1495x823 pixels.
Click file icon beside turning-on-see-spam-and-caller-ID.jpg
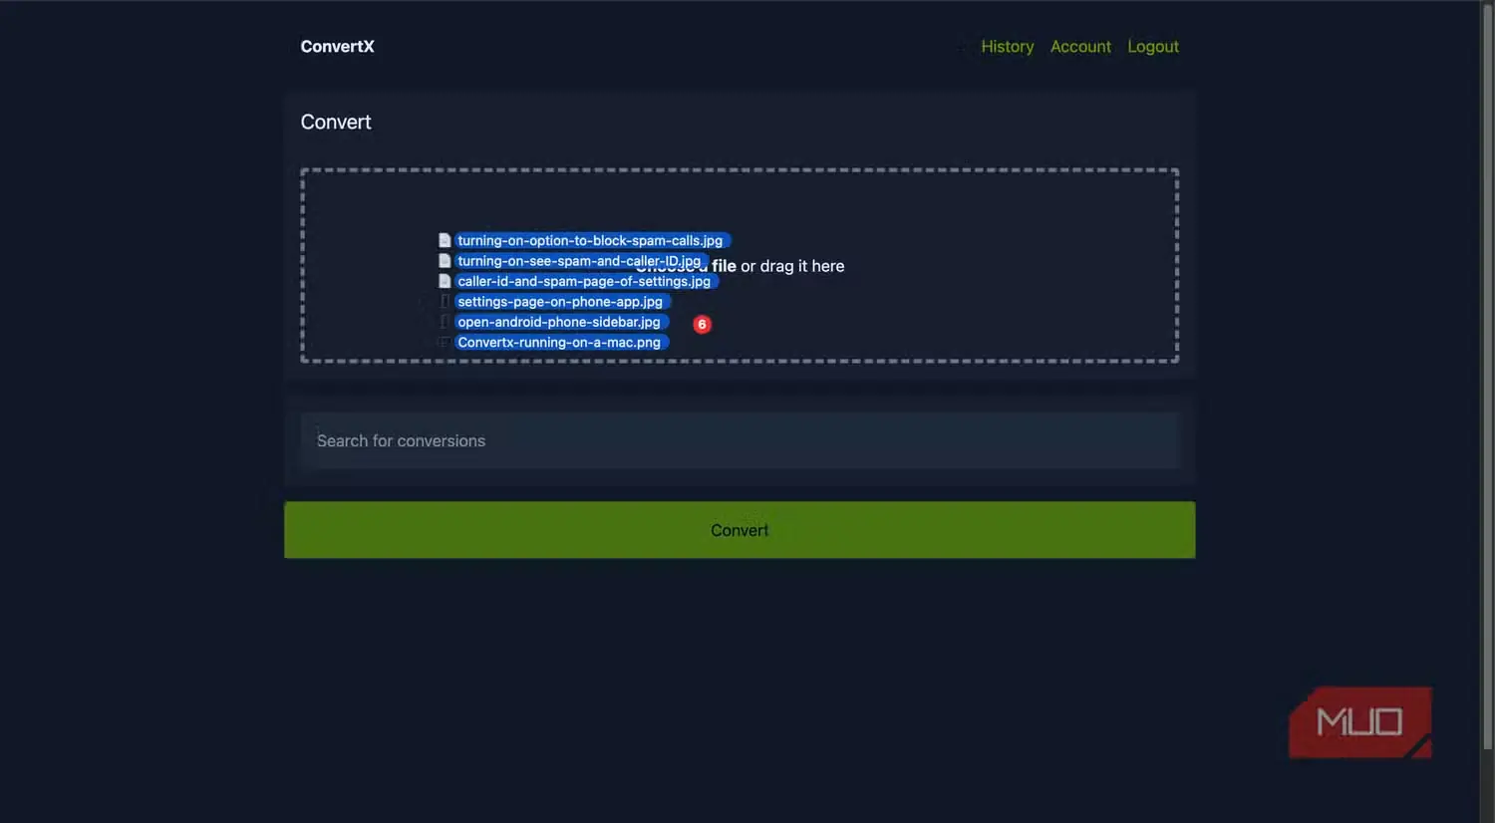tap(445, 261)
